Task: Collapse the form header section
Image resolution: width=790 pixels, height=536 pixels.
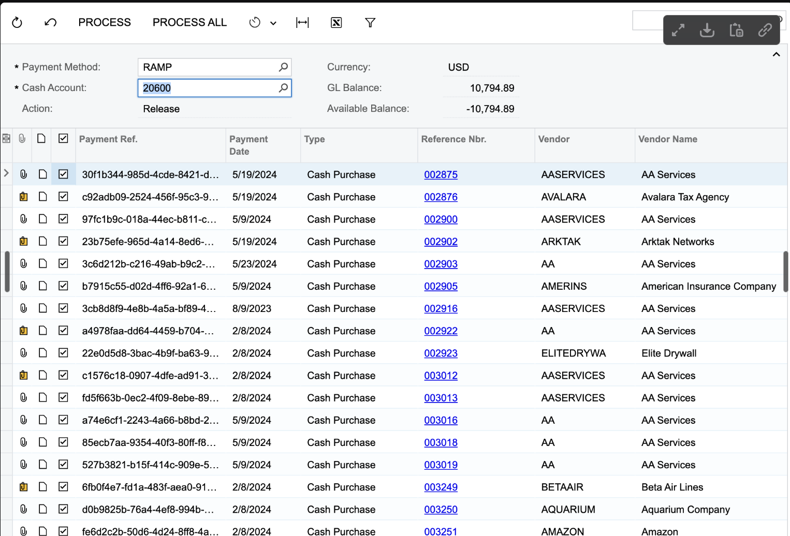Action: click(777, 54)
